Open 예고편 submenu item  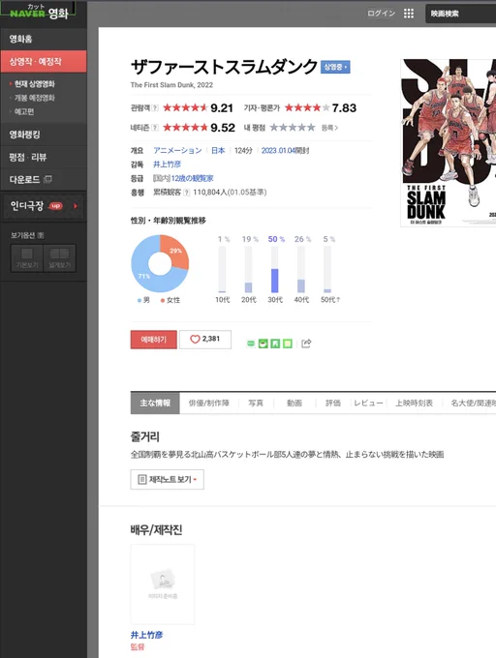click(x=24, y=111)
